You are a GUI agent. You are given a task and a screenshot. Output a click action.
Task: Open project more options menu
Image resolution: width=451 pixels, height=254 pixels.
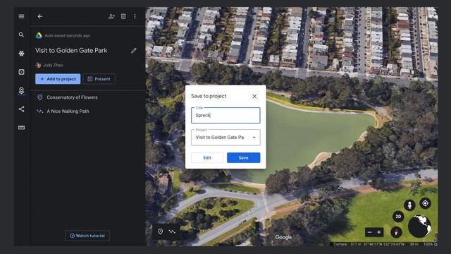[135, 16]
